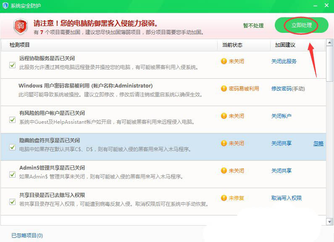Viewport: 334px width, 242px height.
Task: Click the scrollbar up arrow of the list
Action: pos(329,44)
